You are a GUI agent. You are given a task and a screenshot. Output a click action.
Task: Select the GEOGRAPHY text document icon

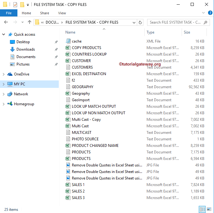tap(68, 87)
